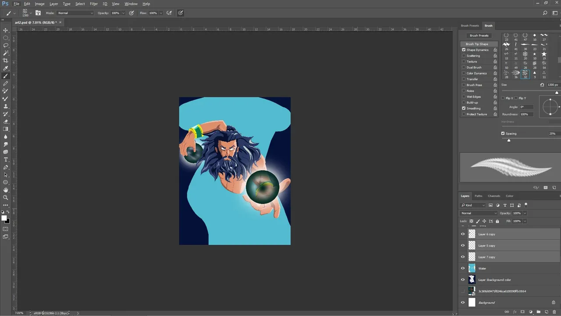The height and width of the screenshot is (316, 561).
Task: Lock transparent pixels icon
Action: click(x=471, y=221)
